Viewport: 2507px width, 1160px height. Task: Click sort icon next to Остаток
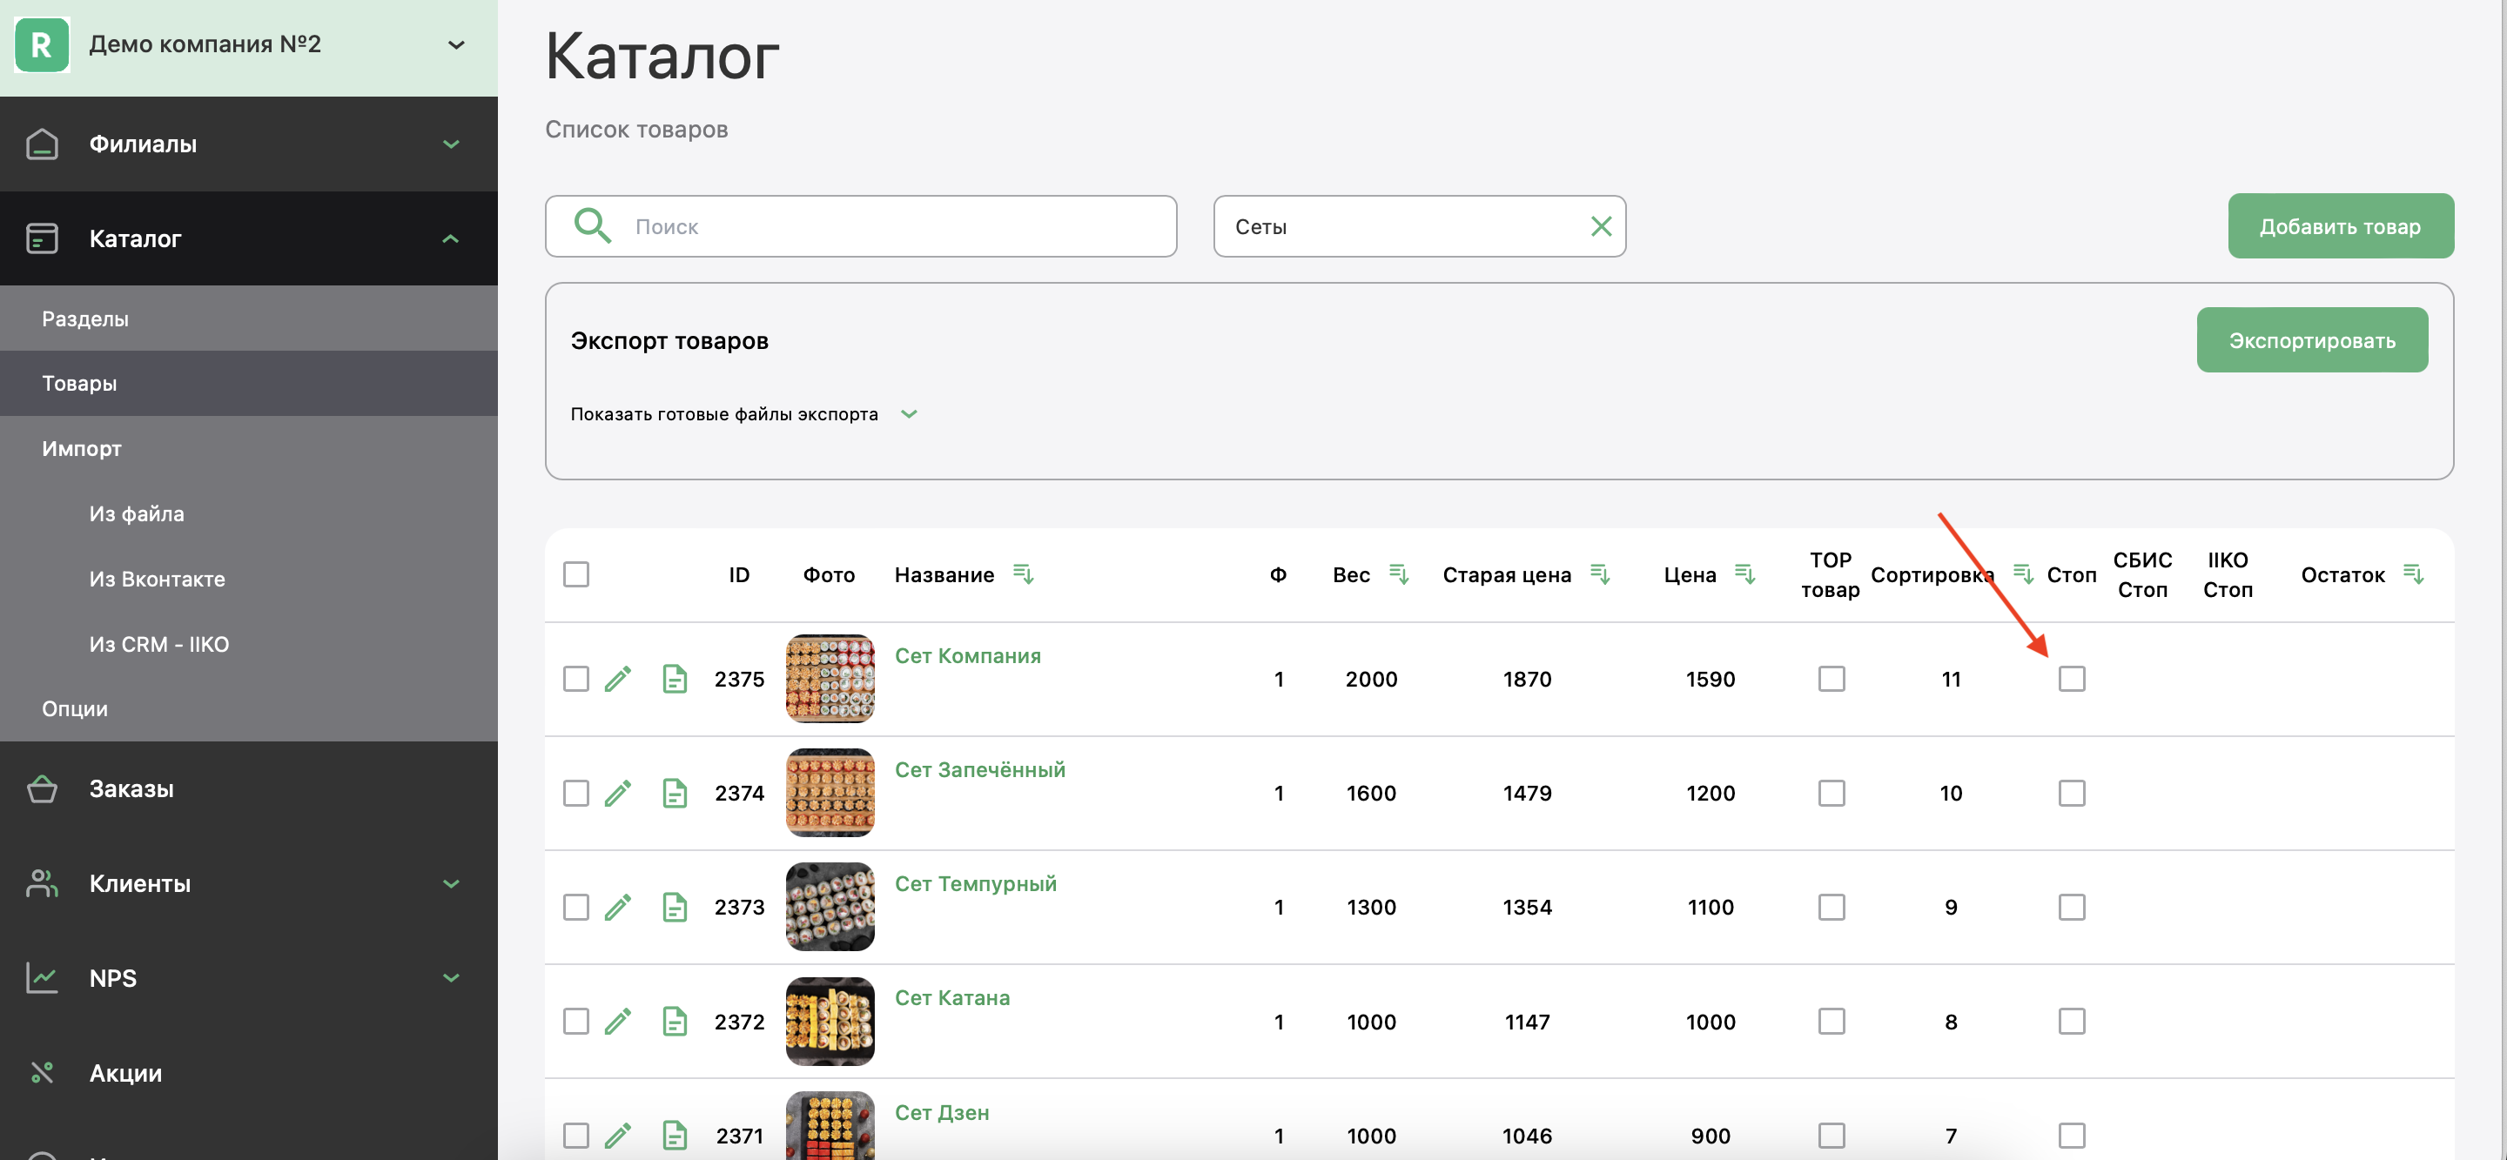[2414, 574]
